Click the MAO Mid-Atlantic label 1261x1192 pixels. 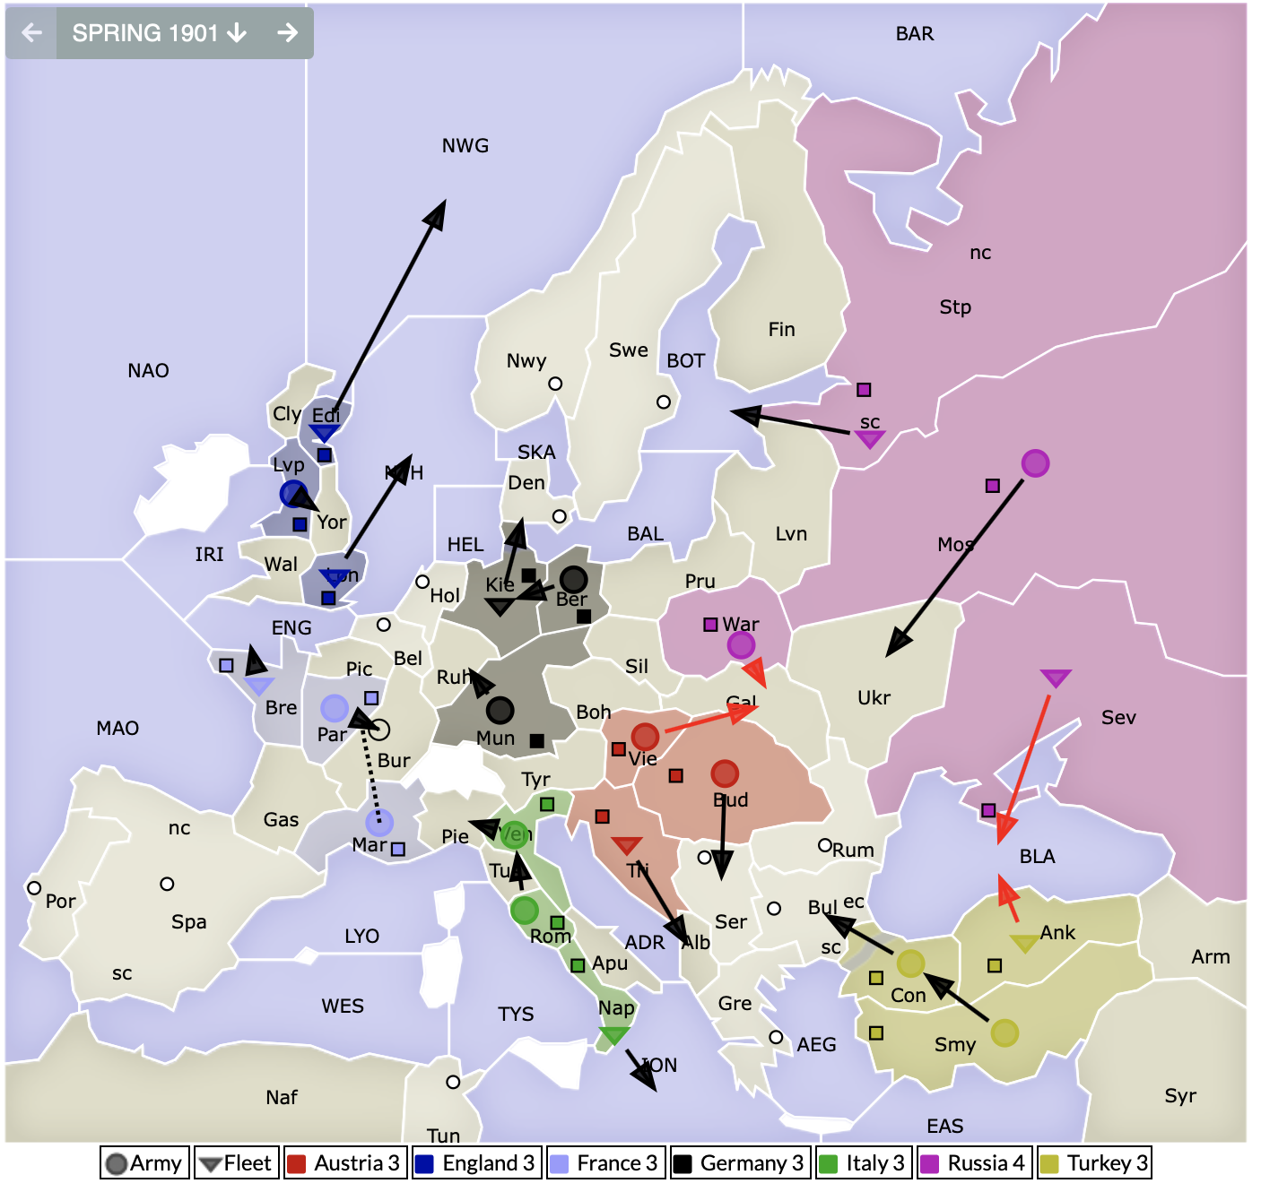coord(117,728)
